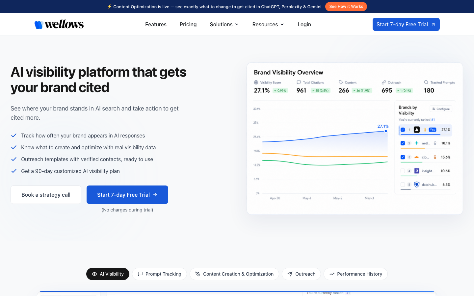
Task: Click the orange cloud logo of clo... brand
Action: click(x=417, y=157)
